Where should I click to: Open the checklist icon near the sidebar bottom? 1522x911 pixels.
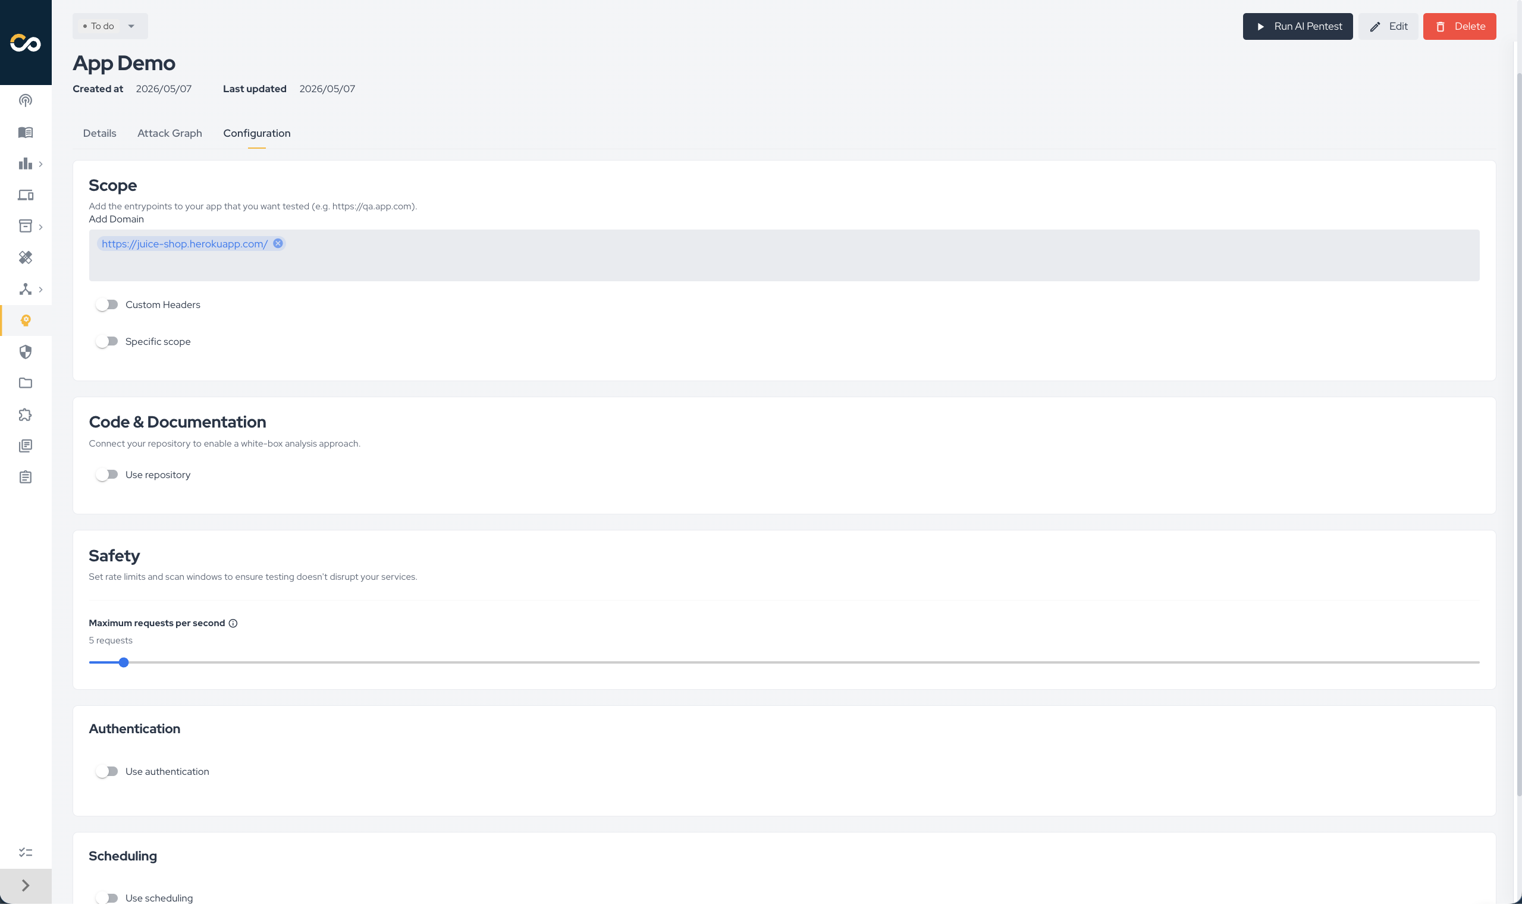25,853
